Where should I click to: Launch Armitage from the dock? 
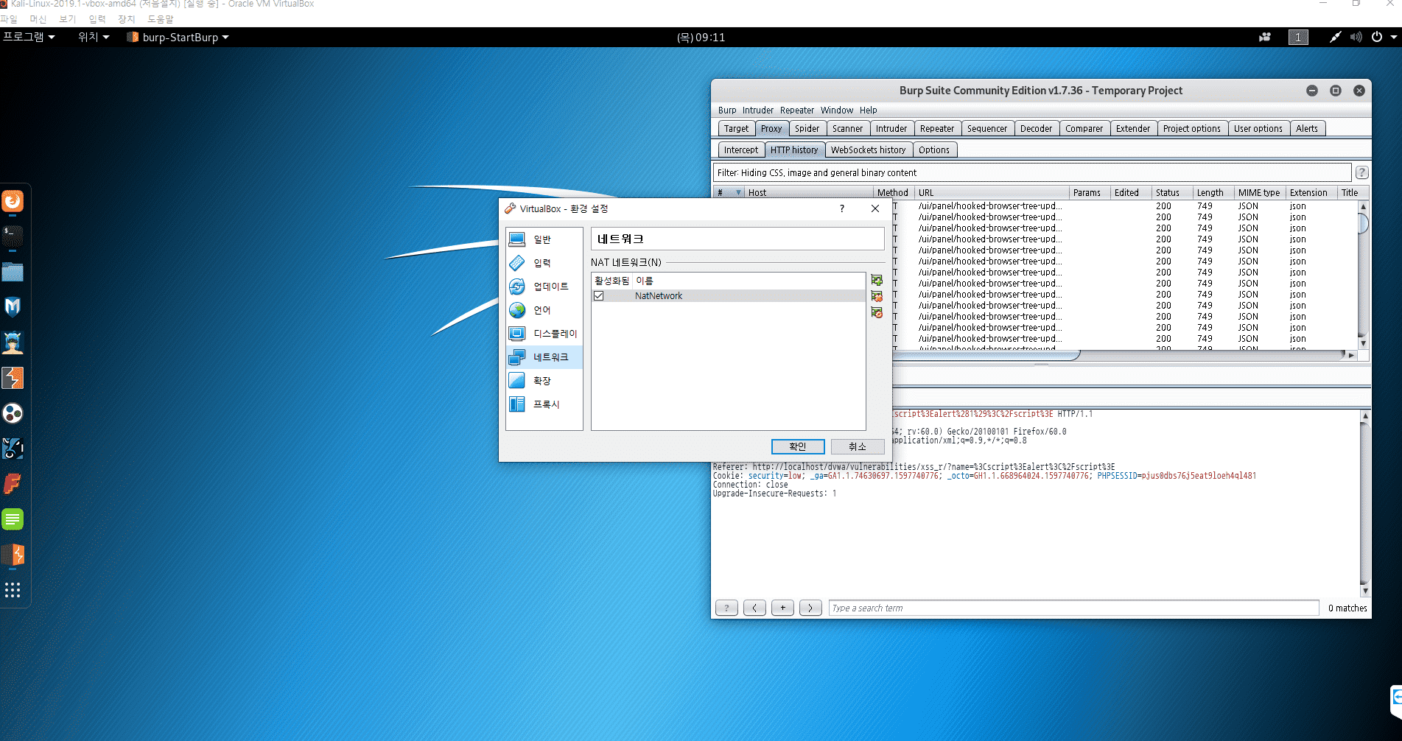click(x=13, y=343)
